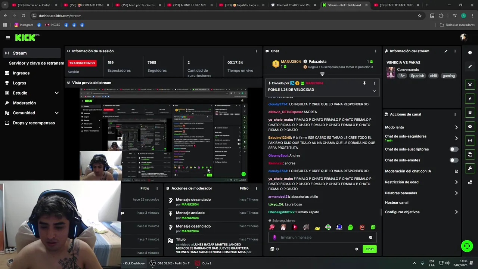Click the 18+ stream tag

402,75
